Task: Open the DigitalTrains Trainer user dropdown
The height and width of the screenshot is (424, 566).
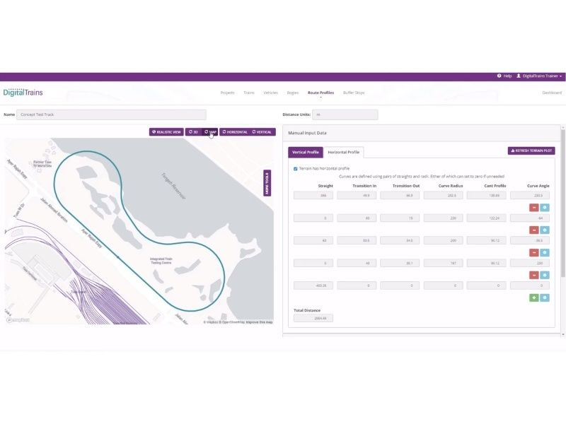Action: (539, 76)
